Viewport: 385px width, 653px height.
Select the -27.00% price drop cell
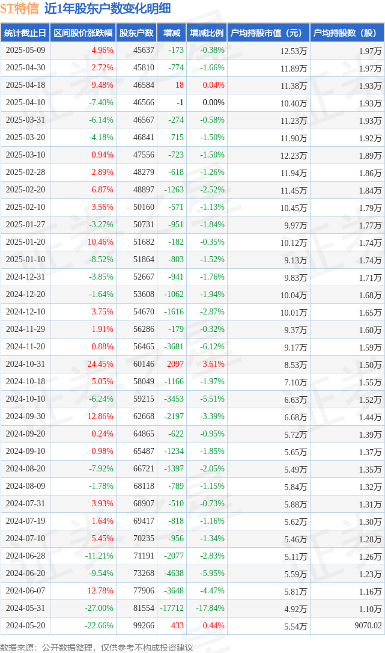[99, 608]
